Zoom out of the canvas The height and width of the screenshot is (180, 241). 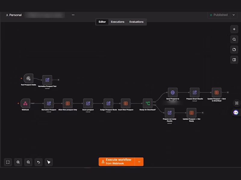click(x=28, y=162)
